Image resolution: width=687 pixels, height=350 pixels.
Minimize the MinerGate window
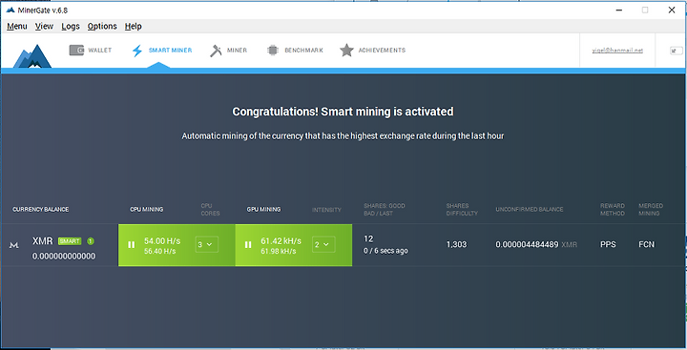619,10
